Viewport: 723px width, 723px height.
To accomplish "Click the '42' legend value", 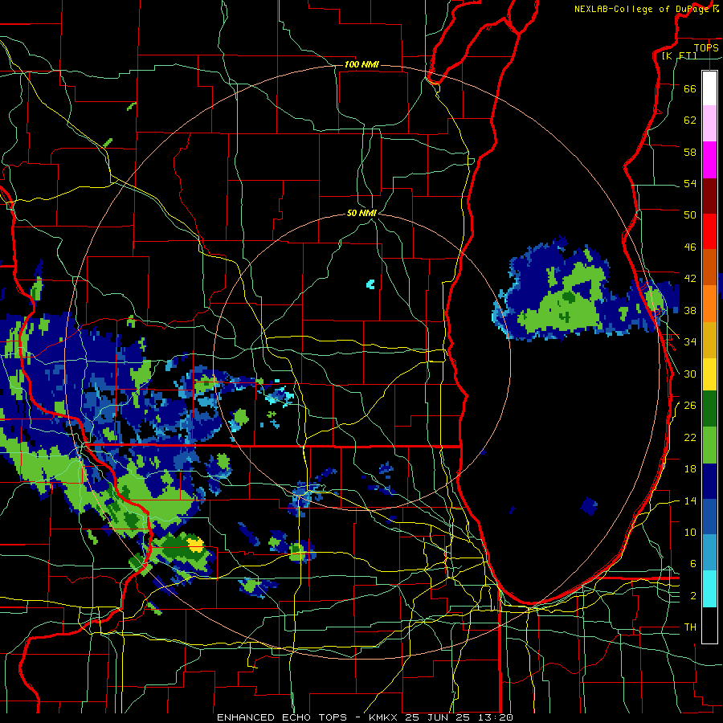I will (690, 278).
